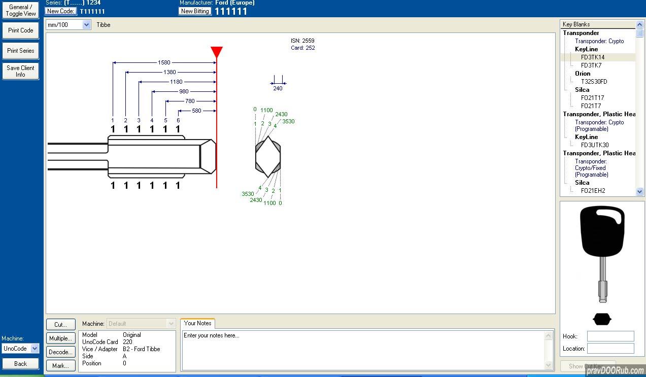Click the hexagonal key tip diagram

click(x=268, y=156)
